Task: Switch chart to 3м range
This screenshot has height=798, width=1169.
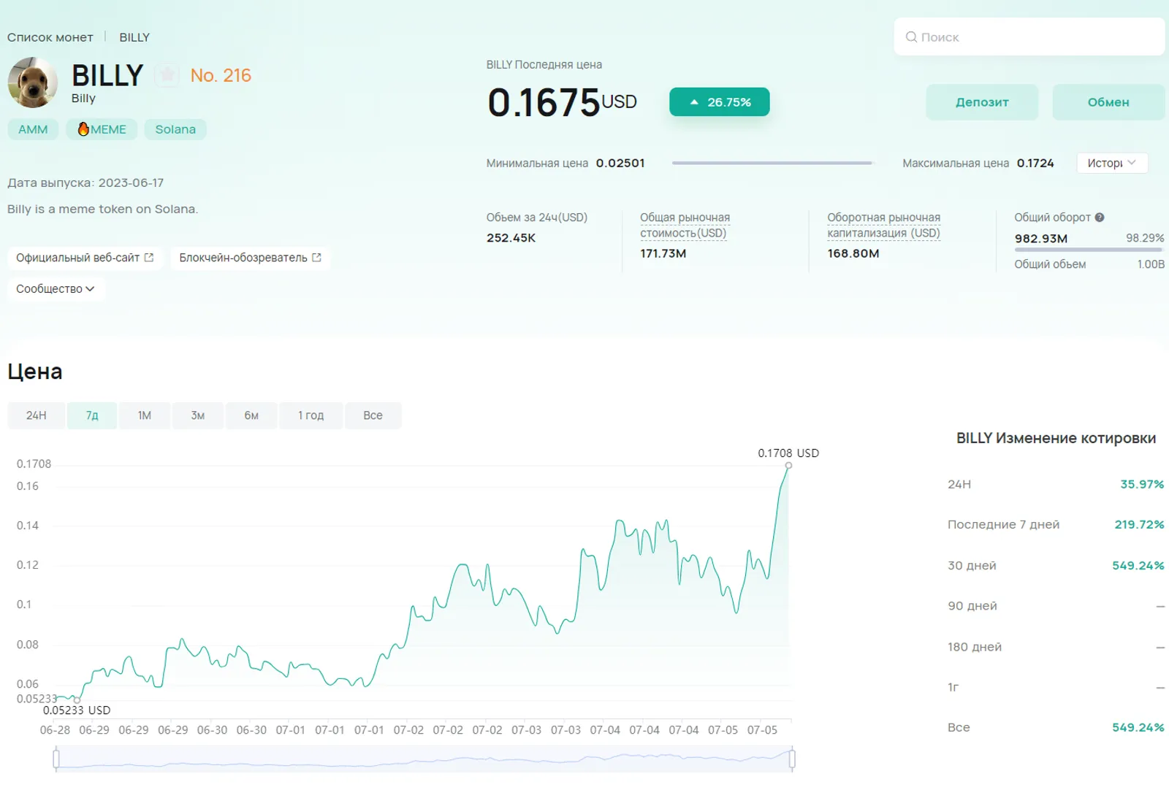Action: tap(198, 415)
